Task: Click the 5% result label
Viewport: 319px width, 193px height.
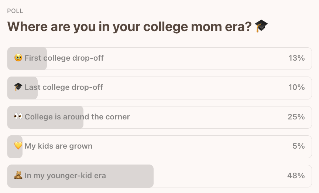Action: [299, 146]
